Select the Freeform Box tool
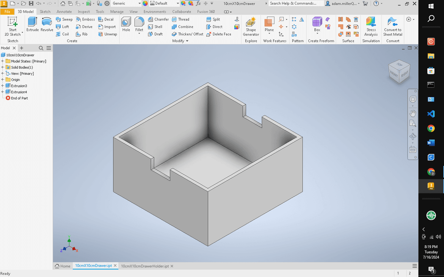The width and height of the screenshot is (444, 277). [317, 25]
